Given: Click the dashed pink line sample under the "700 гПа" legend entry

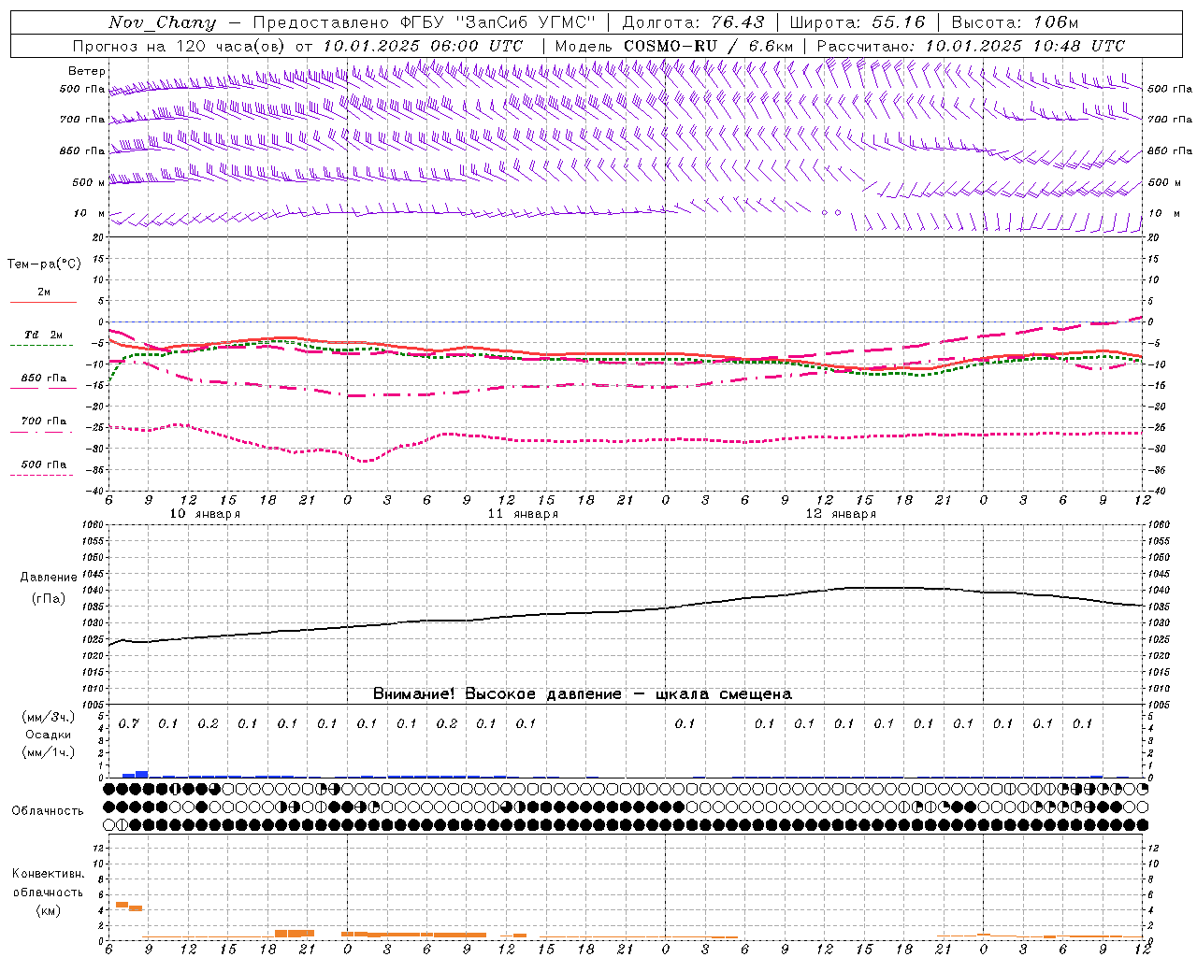Looking at the screenshot, I should click(x=42, y=432).
